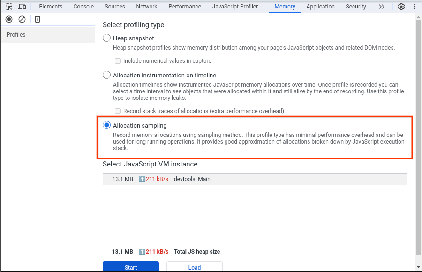This screenshot has height=272, width=422.
Task: Load a saved profile
Action: click(x=194, y=267)
